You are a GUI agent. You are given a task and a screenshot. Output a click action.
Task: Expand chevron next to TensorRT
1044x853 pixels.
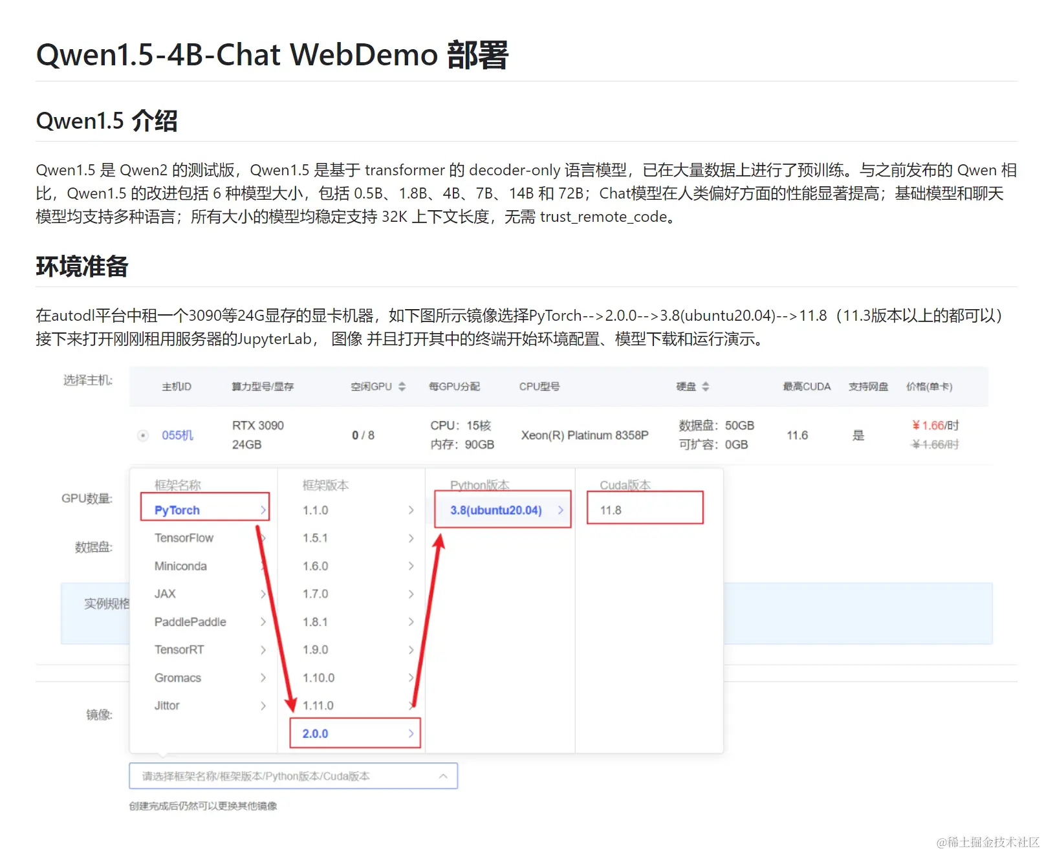[263, 649]
